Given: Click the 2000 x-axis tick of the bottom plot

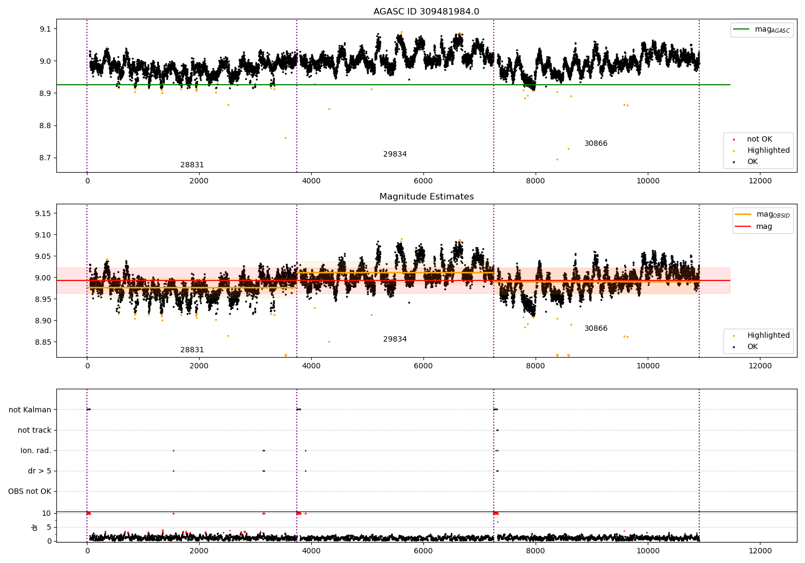Looking at the screenshot, I should click(199, 551).
